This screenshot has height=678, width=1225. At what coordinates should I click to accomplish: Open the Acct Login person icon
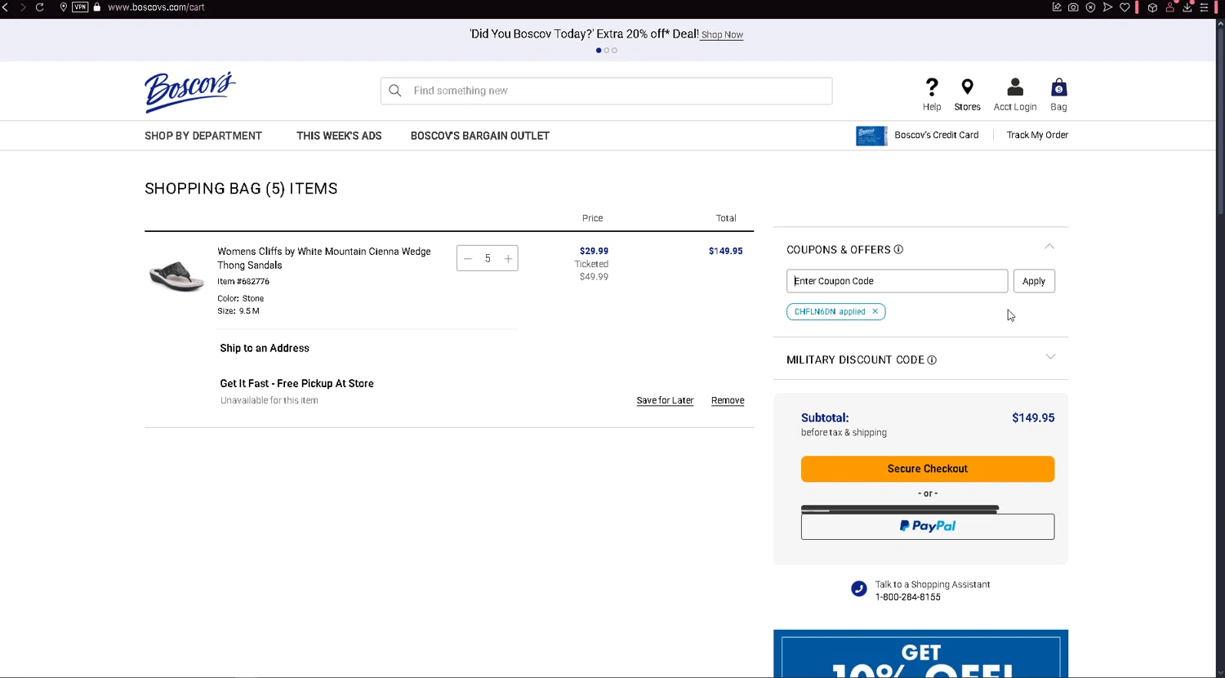pyautogui.click(x=1015, y=87)
